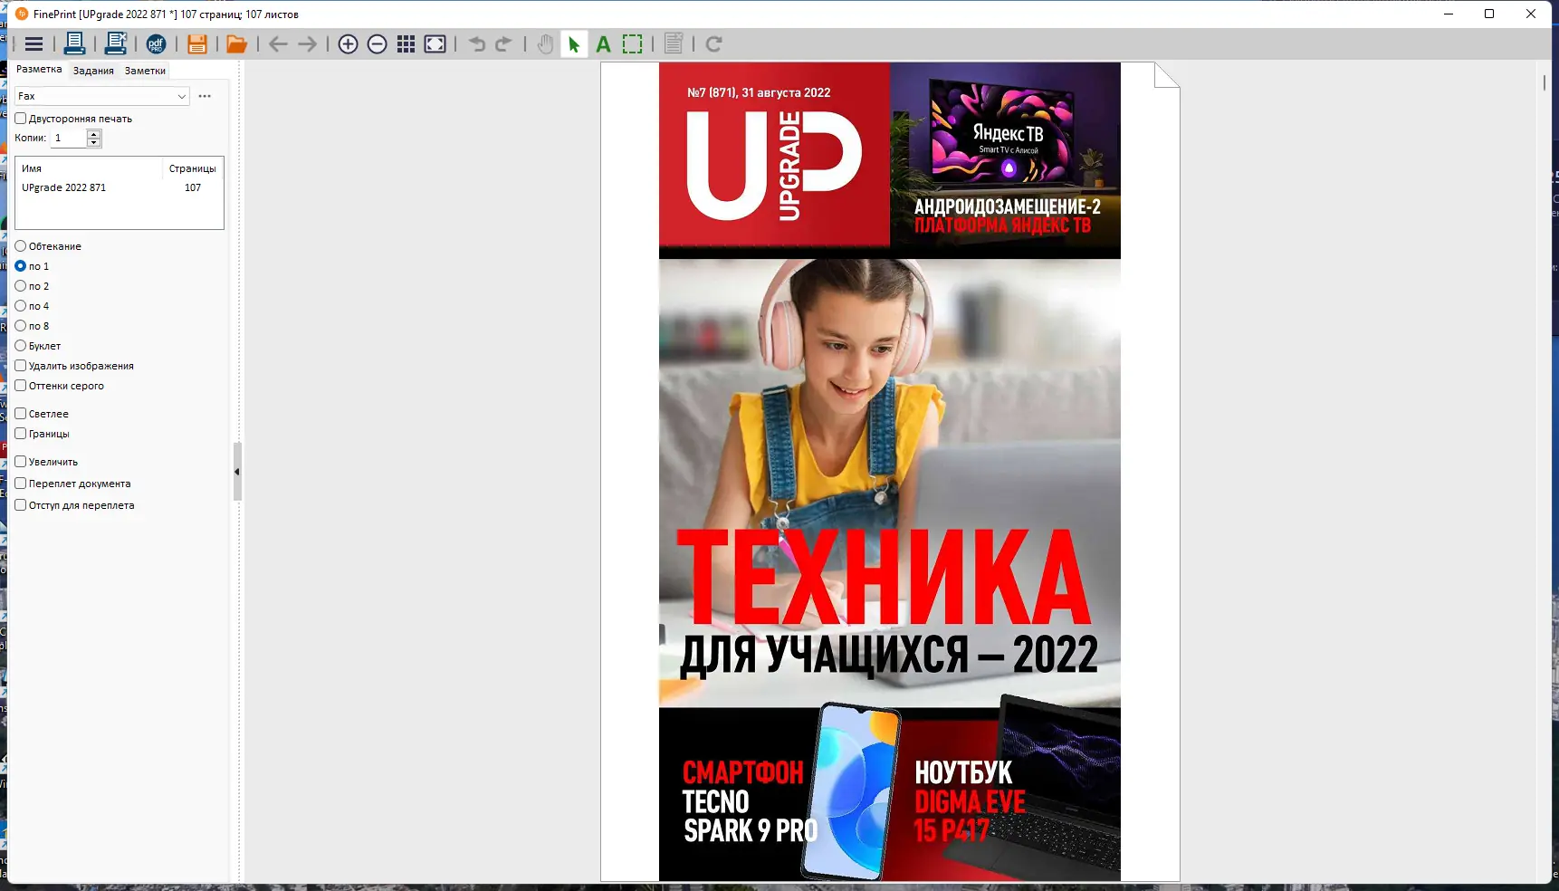Select the hand pan tool

tap(545, 43)
